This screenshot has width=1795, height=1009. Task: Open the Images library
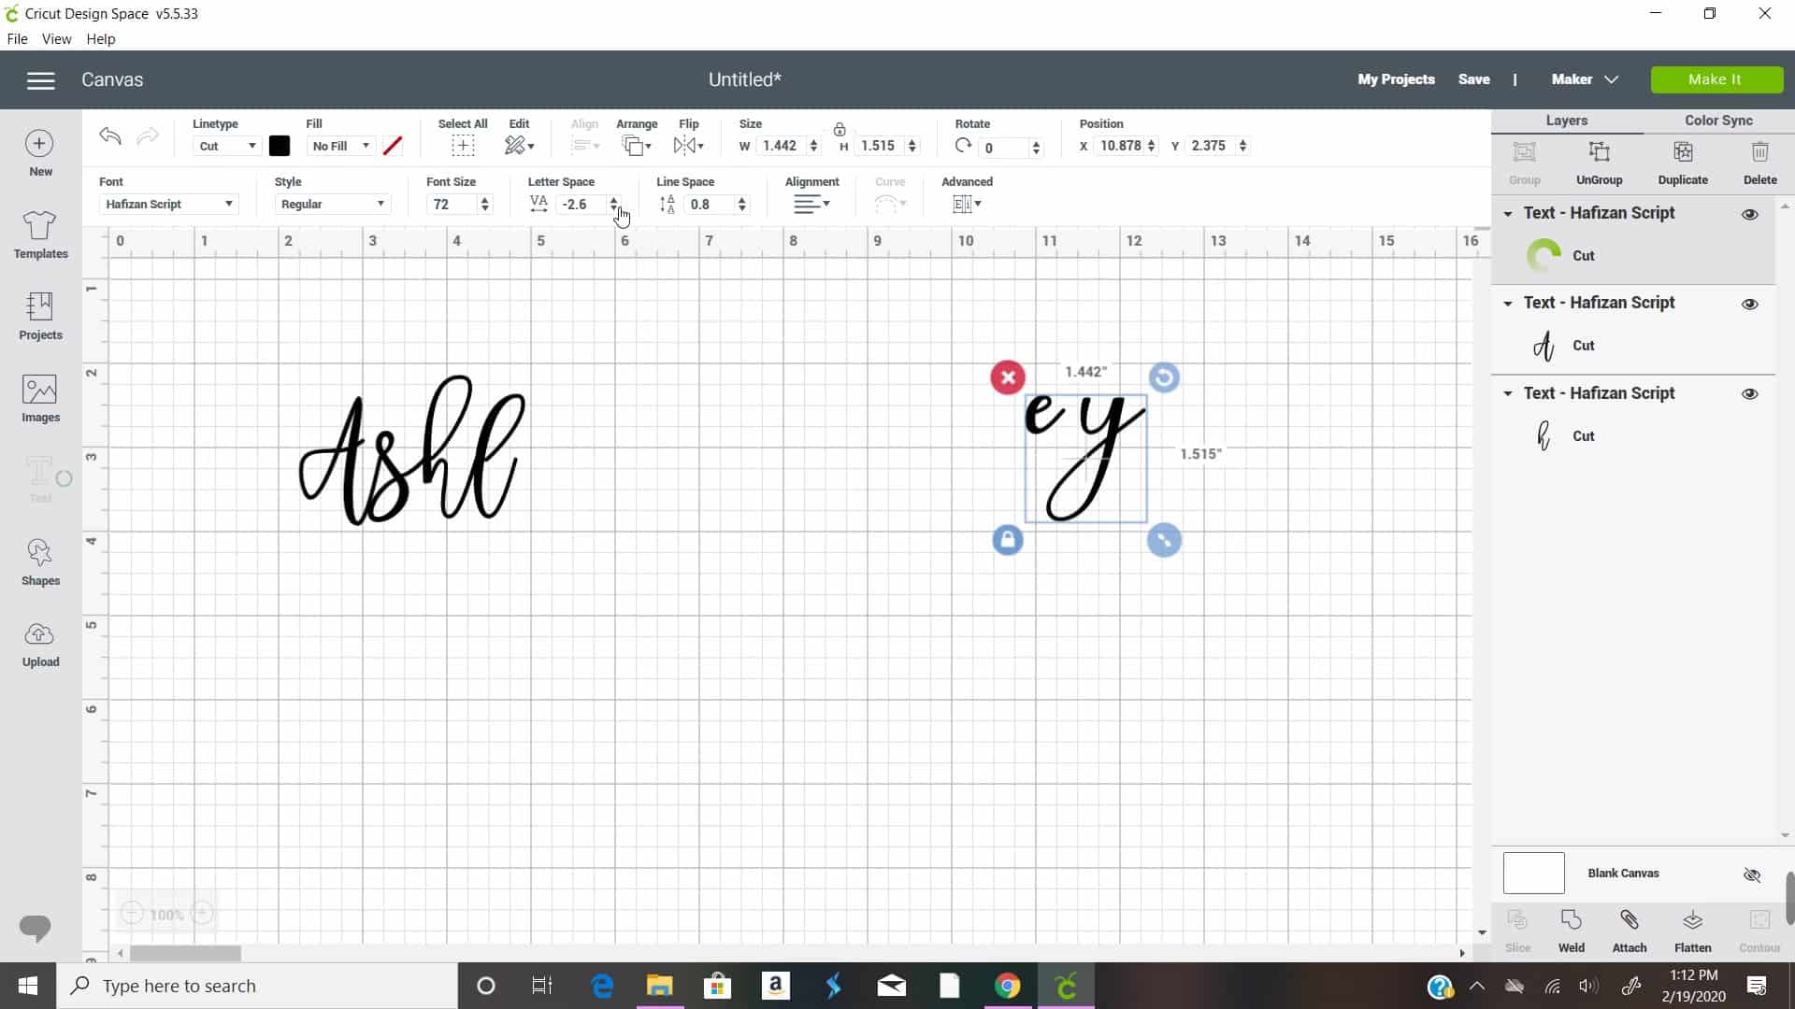(x=40, y=398)
